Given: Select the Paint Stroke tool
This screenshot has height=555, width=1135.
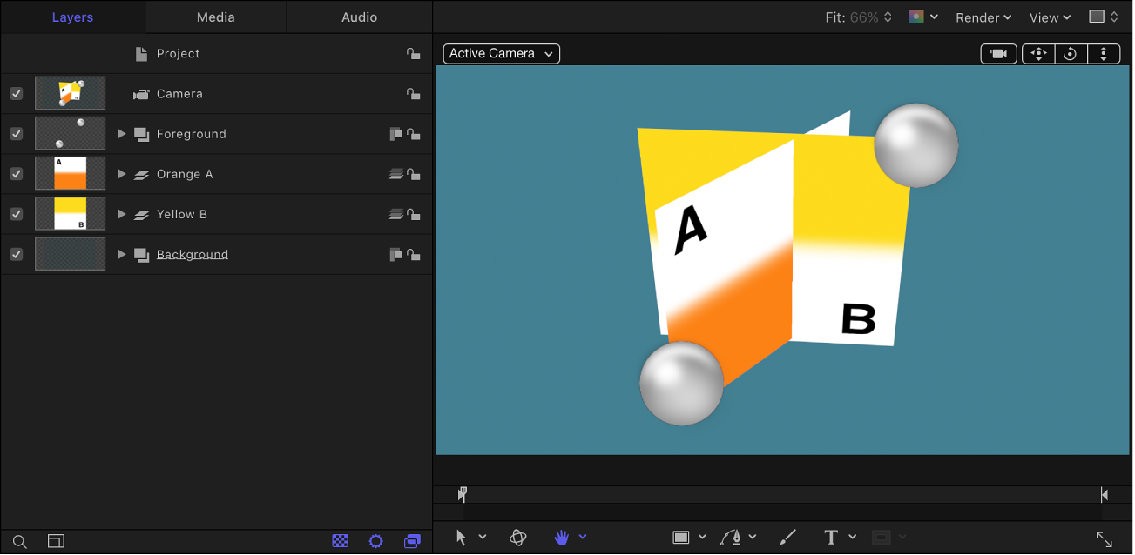Looking at the screenshot, I should tap(787, 537).
